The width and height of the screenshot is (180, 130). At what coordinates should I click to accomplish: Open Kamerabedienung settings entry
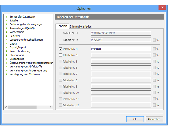coord(20,51)
